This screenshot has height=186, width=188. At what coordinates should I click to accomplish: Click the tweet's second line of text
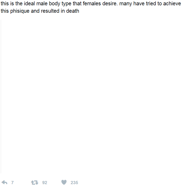tap(40, 11)
